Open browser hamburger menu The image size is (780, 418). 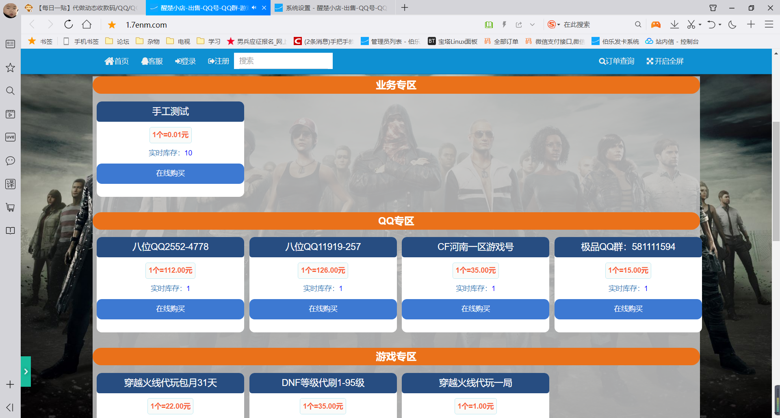click(x=769, y=24)
